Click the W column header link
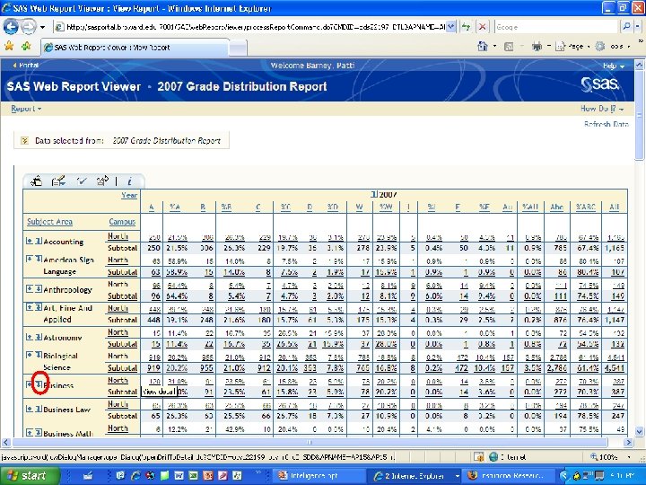The width and height of the screenshot is (646, 485). point(359,207)
